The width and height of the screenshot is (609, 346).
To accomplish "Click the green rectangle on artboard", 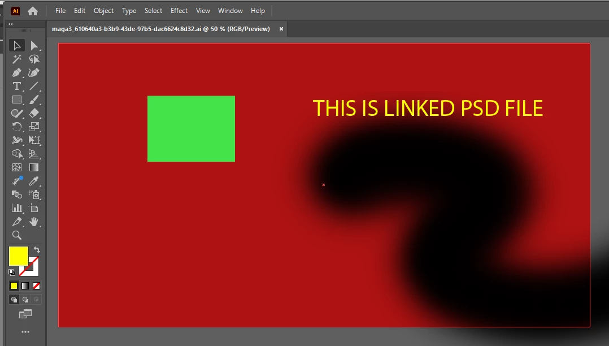I will (191, 129).
